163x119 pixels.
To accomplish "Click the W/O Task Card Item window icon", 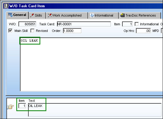I will pyautogui.click(x=6, y=6).
